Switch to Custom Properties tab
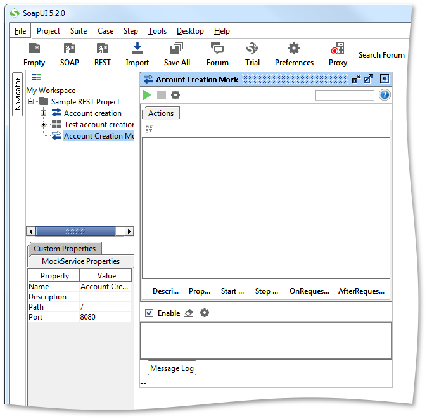 (65, 248)
